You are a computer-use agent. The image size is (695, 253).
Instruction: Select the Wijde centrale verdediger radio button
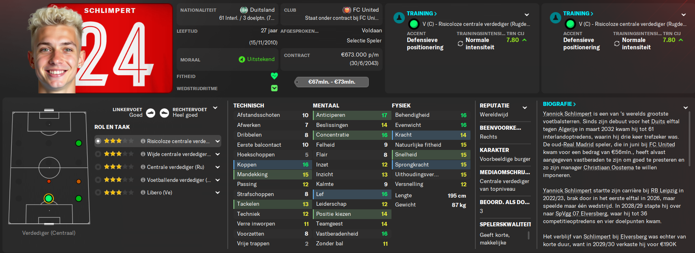(98, 154)
